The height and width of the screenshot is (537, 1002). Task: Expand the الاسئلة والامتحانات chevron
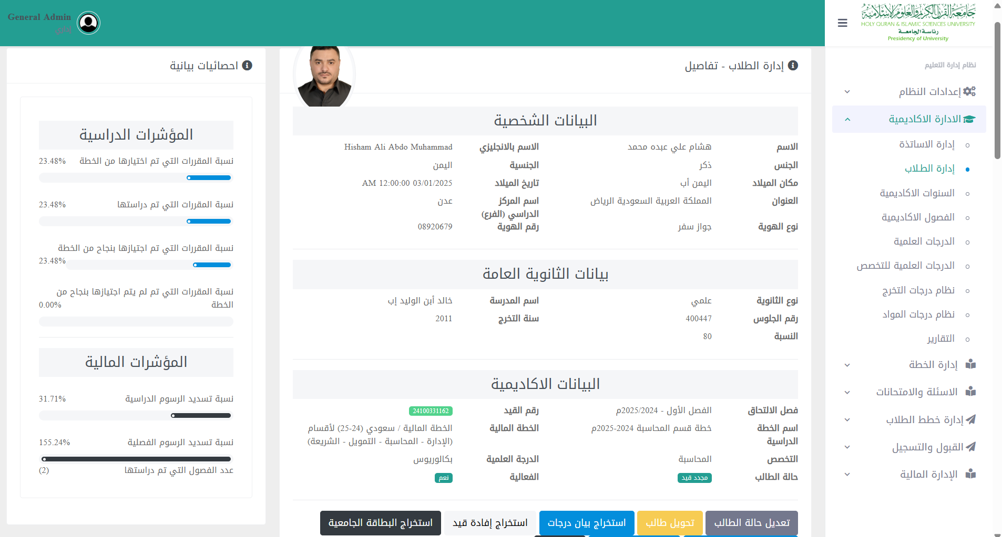(x=847, y=392)
